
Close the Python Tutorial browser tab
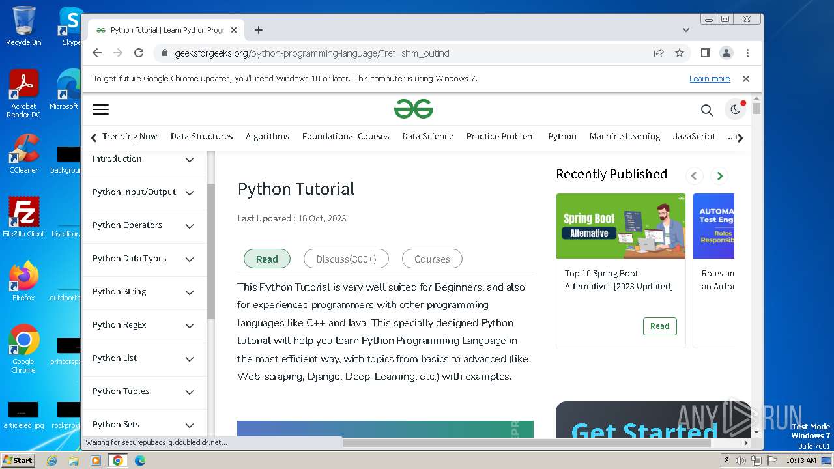point(234,30)
